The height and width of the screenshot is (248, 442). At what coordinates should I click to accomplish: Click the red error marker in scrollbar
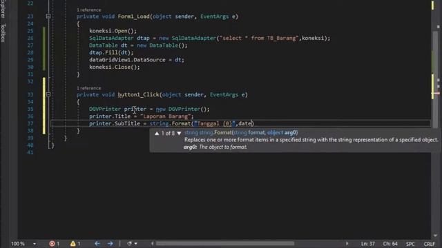click(436, 94)
